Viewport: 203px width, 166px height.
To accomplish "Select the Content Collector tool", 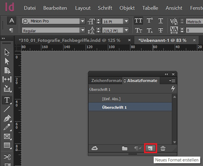I will click(x=7, y=89).
